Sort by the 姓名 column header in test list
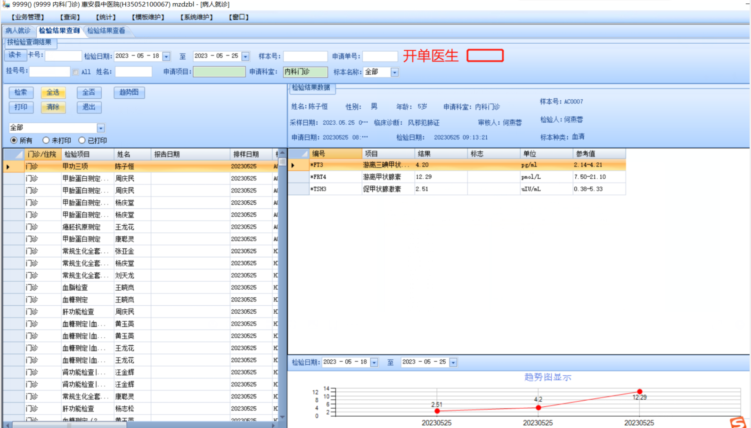The image size is (751, 428). point(133,154)
